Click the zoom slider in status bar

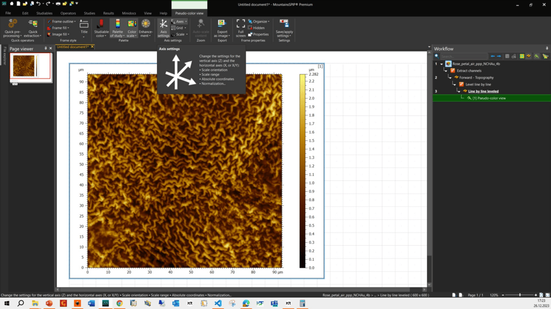click(x=519, y=295)
